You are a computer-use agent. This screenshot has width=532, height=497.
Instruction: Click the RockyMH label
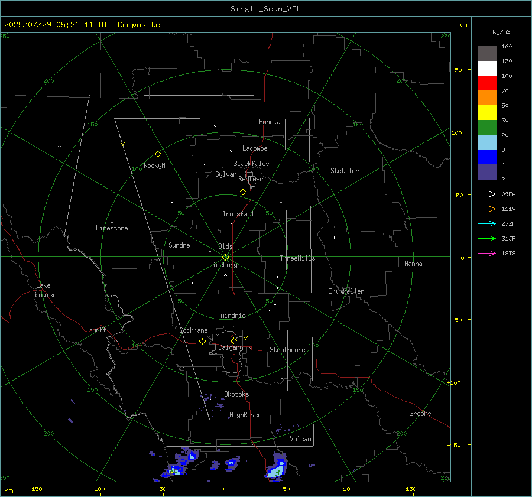click(156, 165)
